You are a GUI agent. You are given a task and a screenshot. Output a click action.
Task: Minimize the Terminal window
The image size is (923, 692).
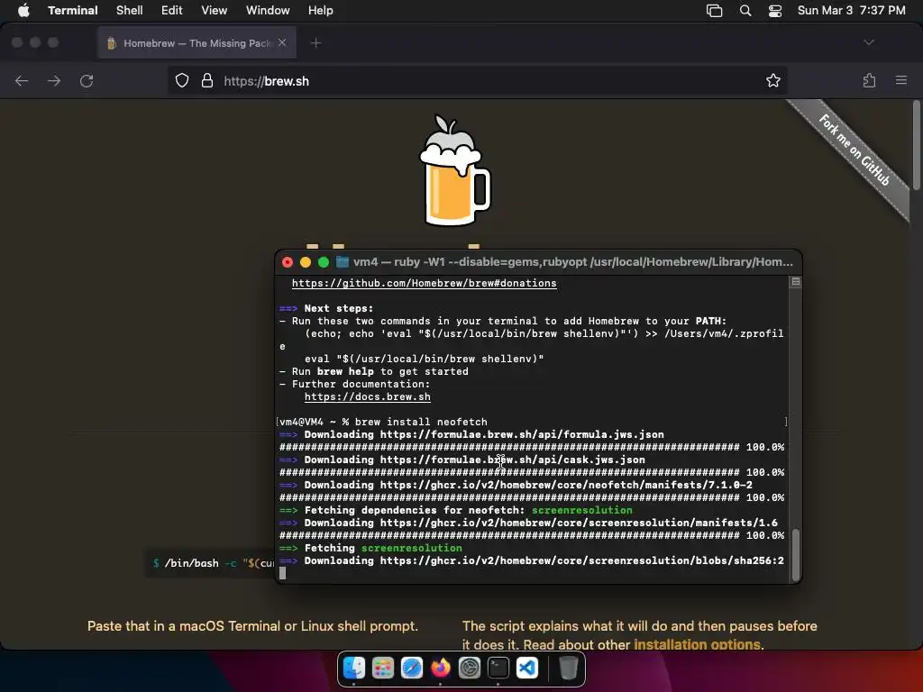[306, 262]
